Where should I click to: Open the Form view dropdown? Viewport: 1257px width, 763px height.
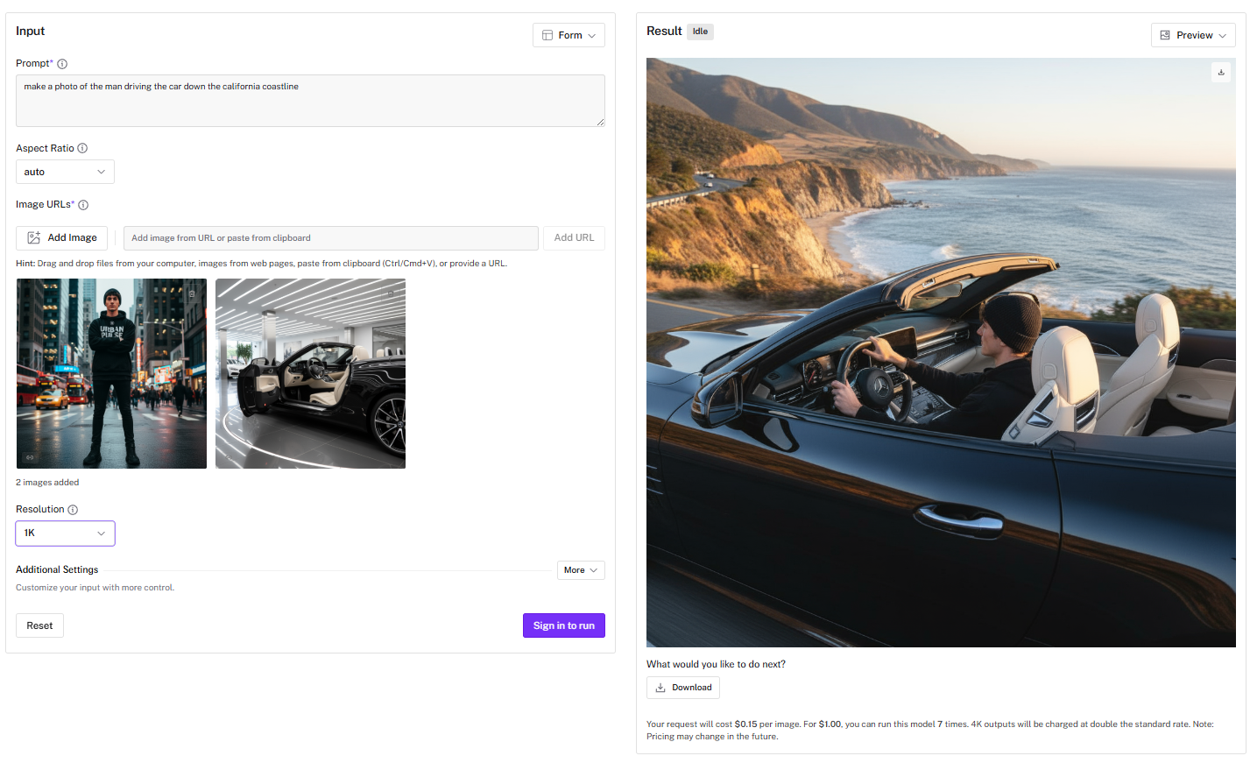tap(568, 35)
